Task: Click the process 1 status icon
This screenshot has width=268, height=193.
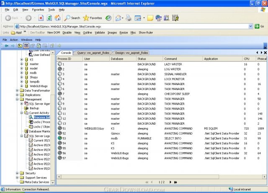Action: click(x=59, y=64)
